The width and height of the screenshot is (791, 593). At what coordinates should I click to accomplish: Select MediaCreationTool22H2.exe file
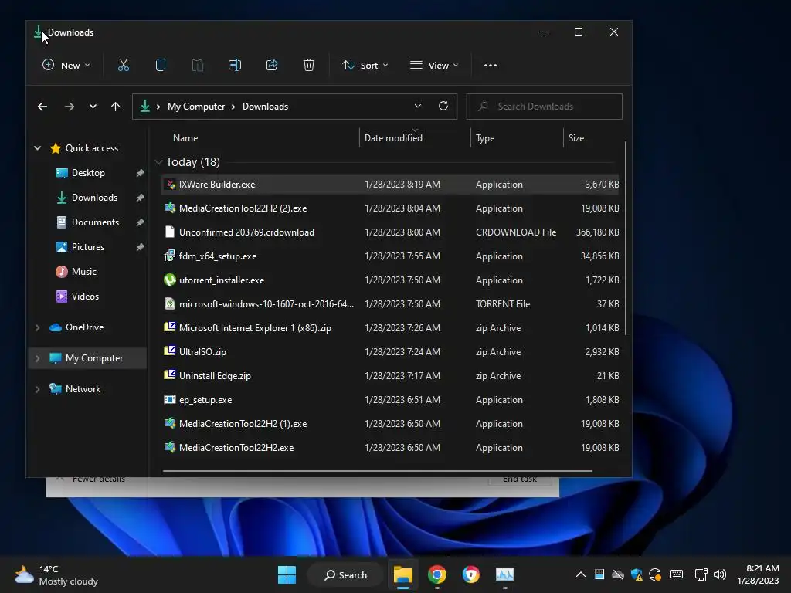click(x=390, y=447)
